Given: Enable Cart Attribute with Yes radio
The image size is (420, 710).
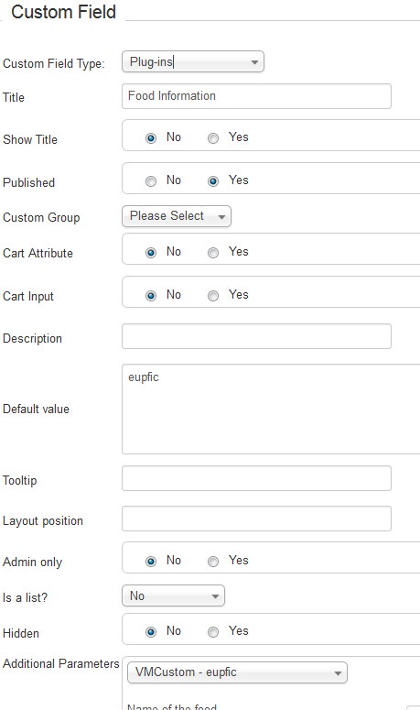Looking at the screenshot, I should pos(213,253).
